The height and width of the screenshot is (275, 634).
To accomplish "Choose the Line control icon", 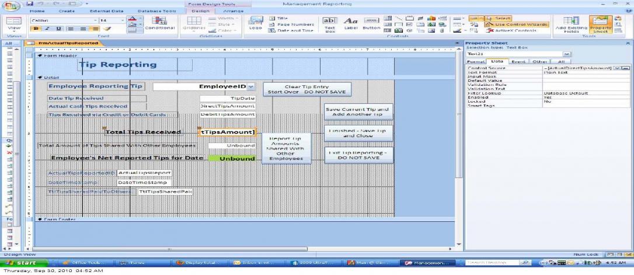I will [399, 18].
